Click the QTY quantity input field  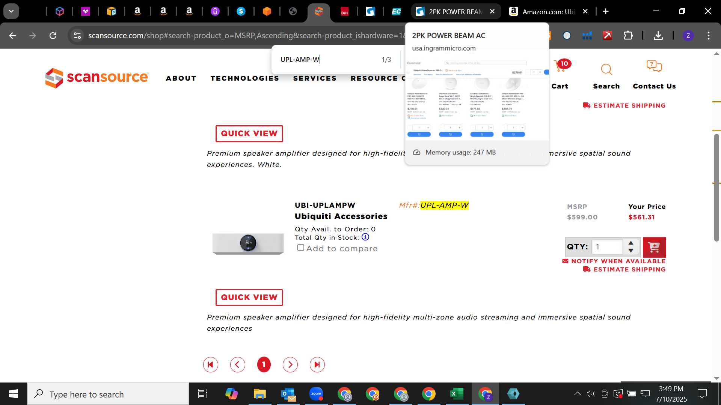(607, 247)
